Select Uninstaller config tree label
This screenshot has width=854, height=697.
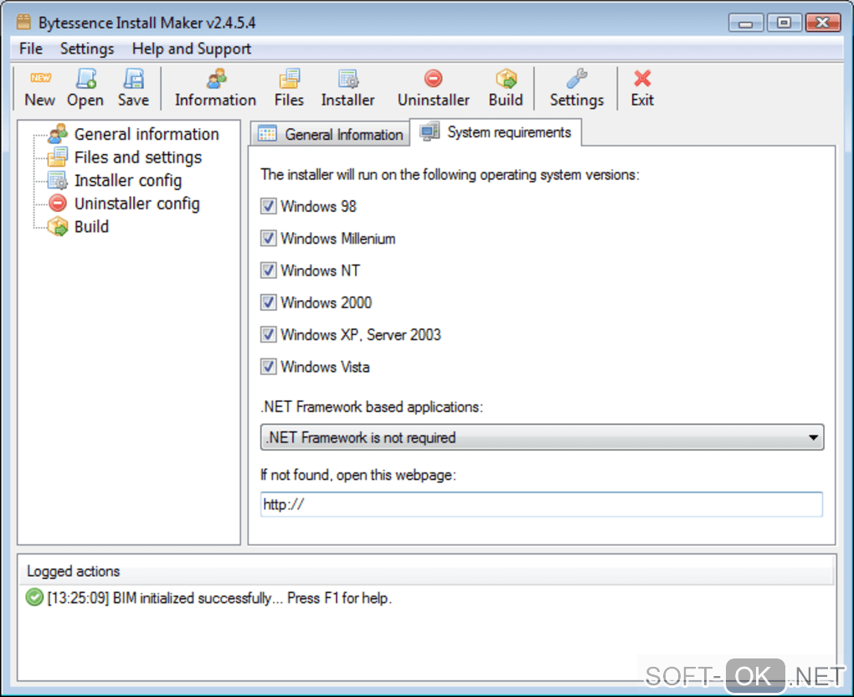(x=136, y=204)
